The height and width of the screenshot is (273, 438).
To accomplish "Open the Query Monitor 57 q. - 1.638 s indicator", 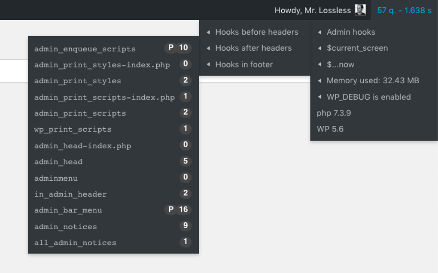I will click(404, 10).
